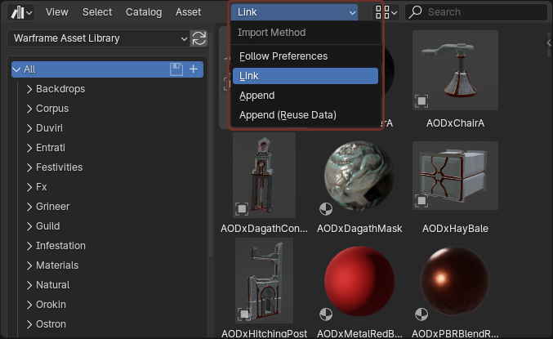The height and width of the screenshot is (339, 553).
Task: Click the material icon under AODxDagathMask
Action: 326,209
